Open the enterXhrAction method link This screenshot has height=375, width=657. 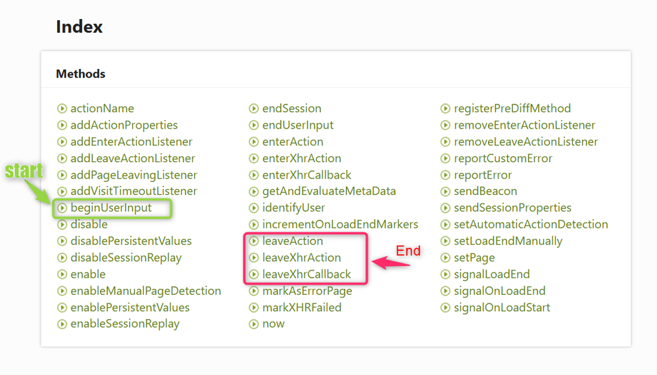coord(302,158)
